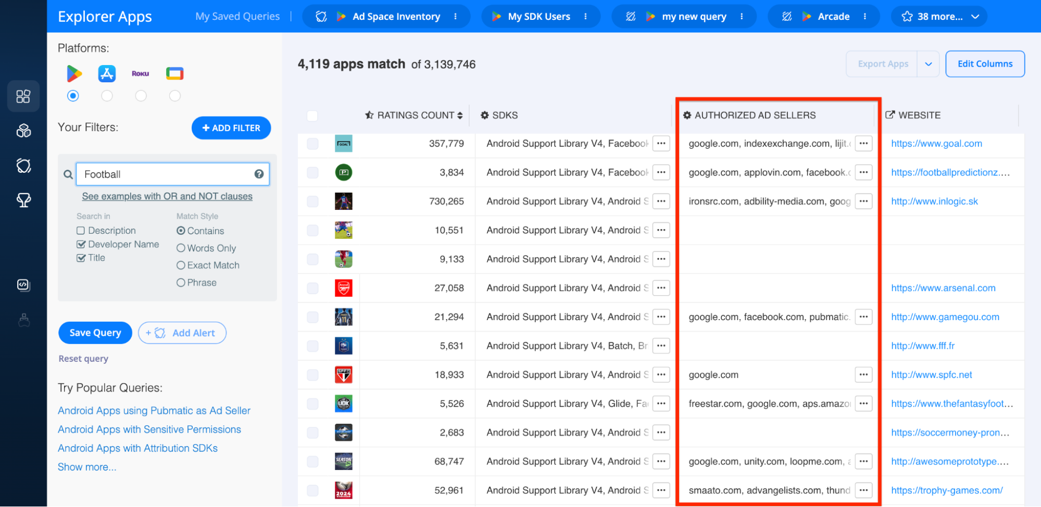Screen dimensions: 1041x507
Task: Click Show more popular queries
Action: pos(87,467)
